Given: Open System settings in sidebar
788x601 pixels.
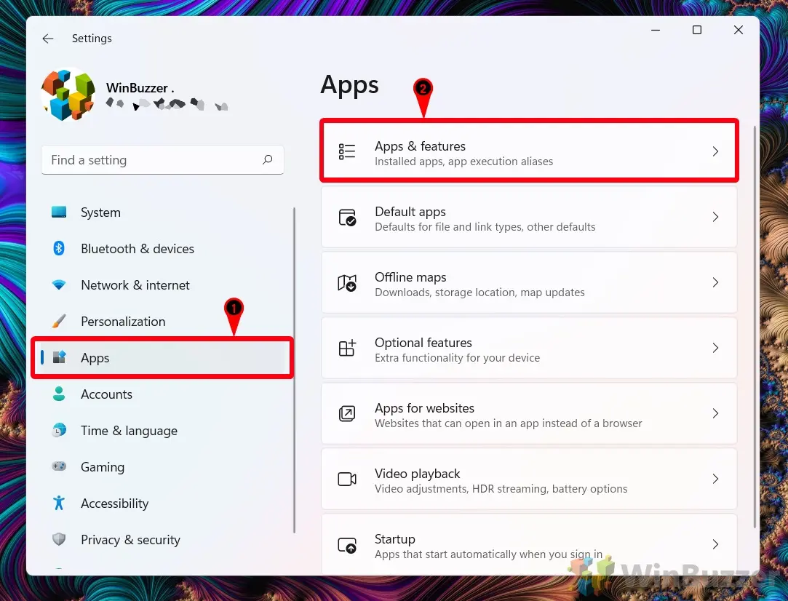Looking at the screenshot, I should click(x=162, y=212).
